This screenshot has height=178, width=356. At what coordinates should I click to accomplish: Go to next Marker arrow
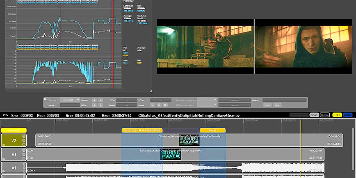(100, 100)
